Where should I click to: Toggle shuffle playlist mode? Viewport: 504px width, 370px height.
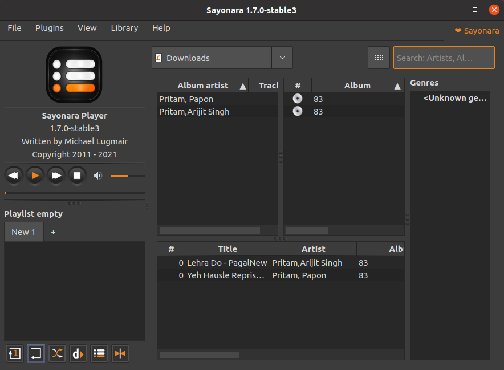[x=57, y=353]
